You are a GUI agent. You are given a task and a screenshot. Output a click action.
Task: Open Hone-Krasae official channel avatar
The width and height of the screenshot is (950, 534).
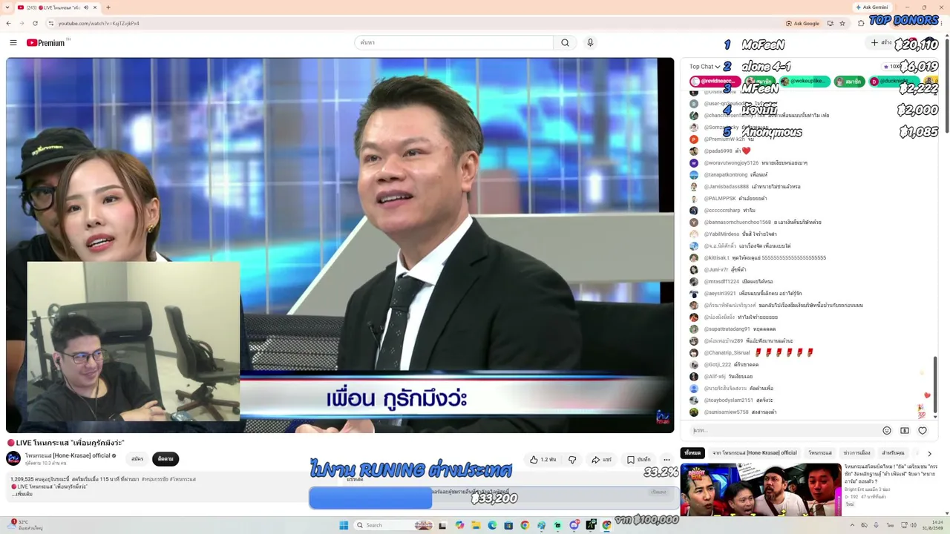pos(13,458)
